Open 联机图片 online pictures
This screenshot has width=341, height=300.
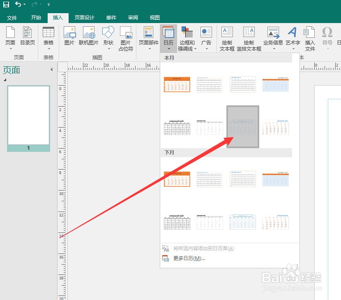(89, 36)
